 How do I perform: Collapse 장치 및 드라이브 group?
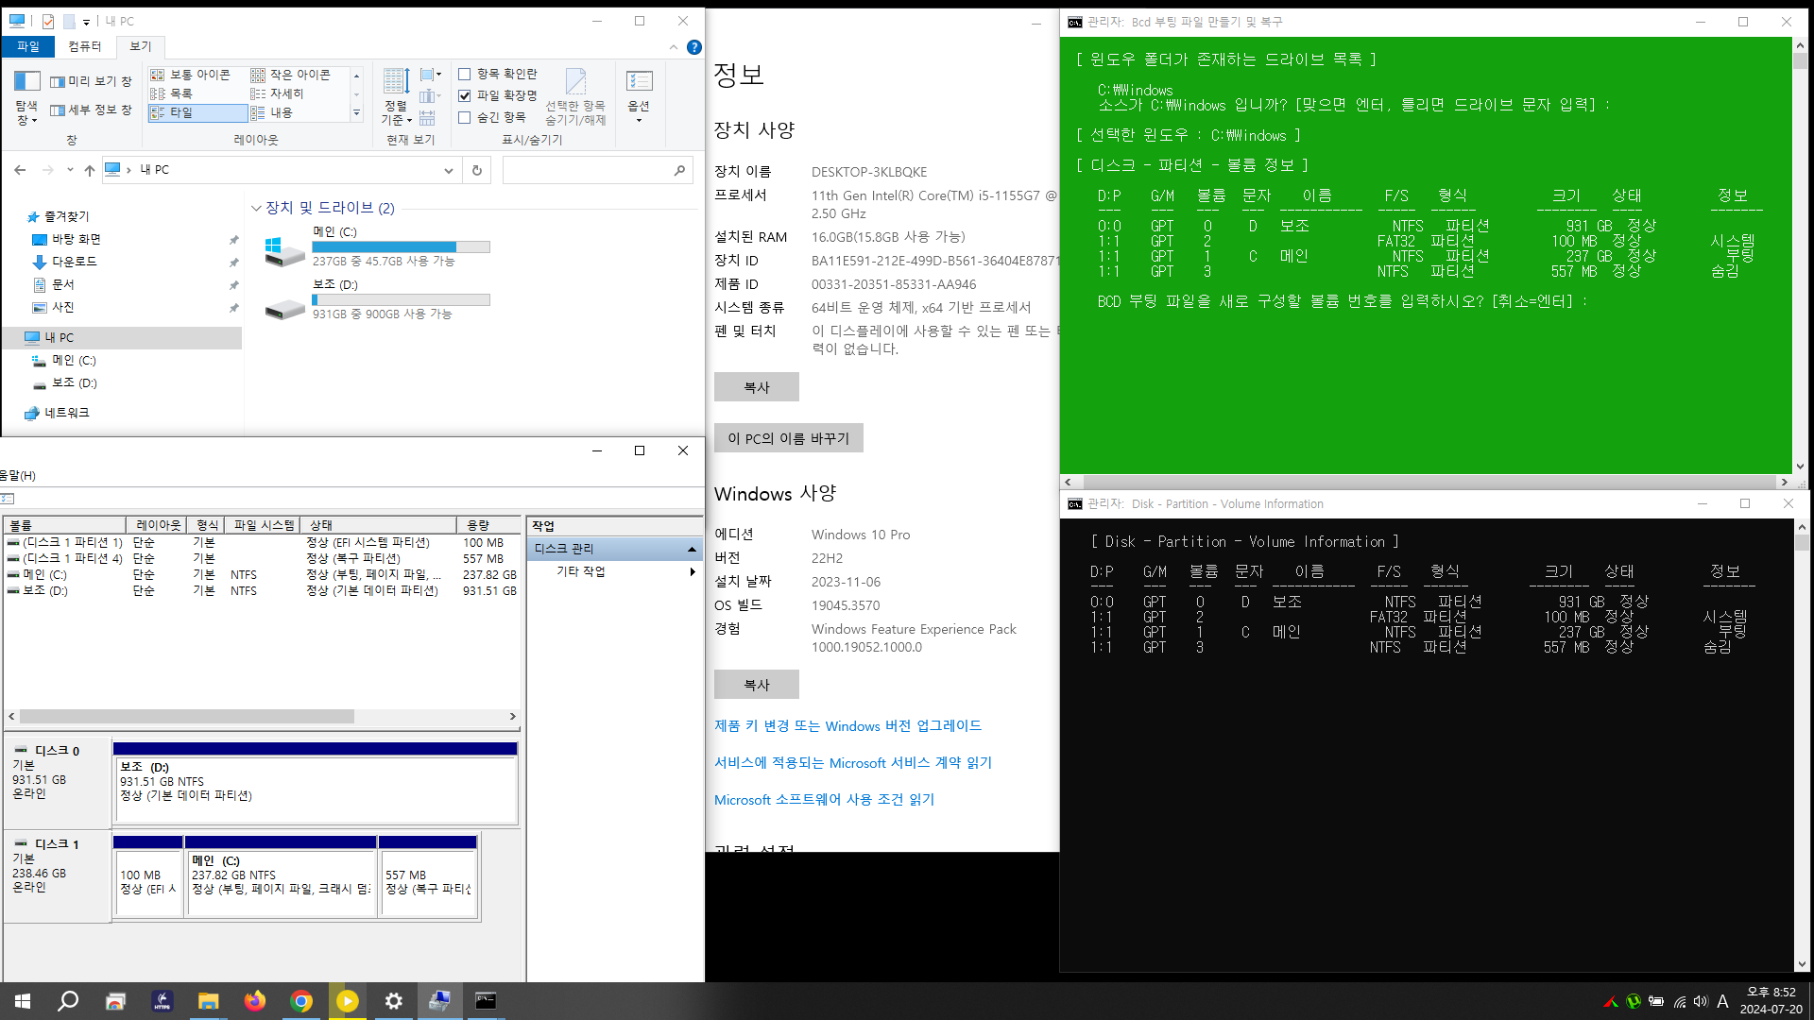[256, 208]
